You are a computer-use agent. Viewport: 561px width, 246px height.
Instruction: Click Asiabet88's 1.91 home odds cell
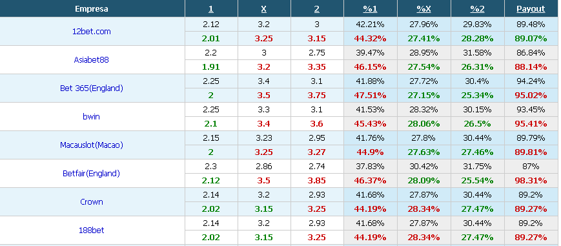point(211,67)
